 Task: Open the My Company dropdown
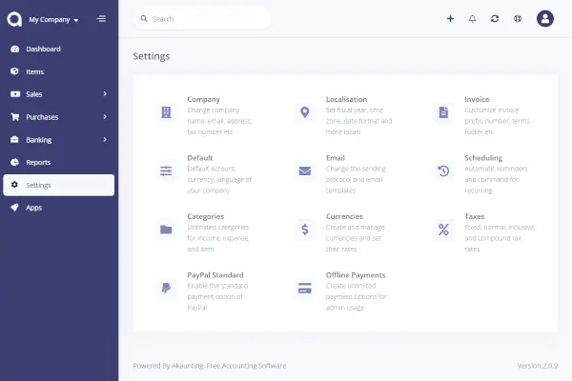[x=53, y=19]
